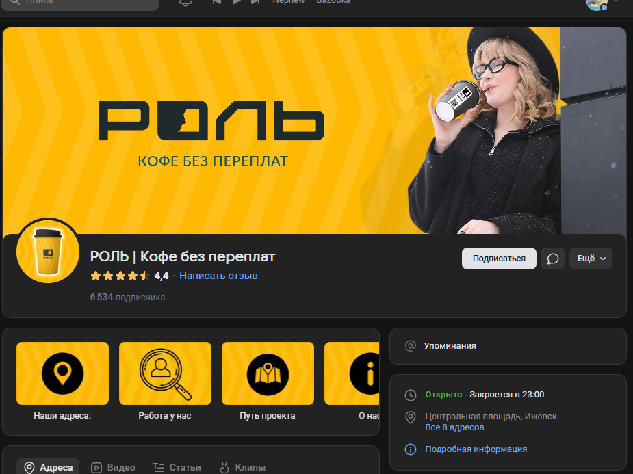Click the Написать отзыв link
Viewport: 633px width, 474px height.
pyautogui.click(x=218, y=276)
